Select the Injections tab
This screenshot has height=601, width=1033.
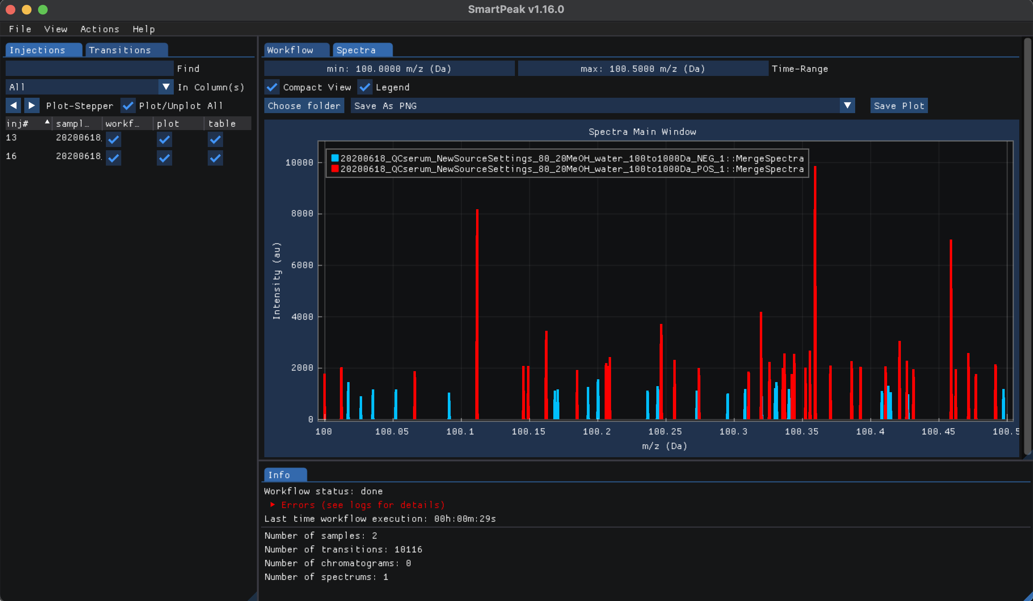pyautogui.click(x=44, y=50)
